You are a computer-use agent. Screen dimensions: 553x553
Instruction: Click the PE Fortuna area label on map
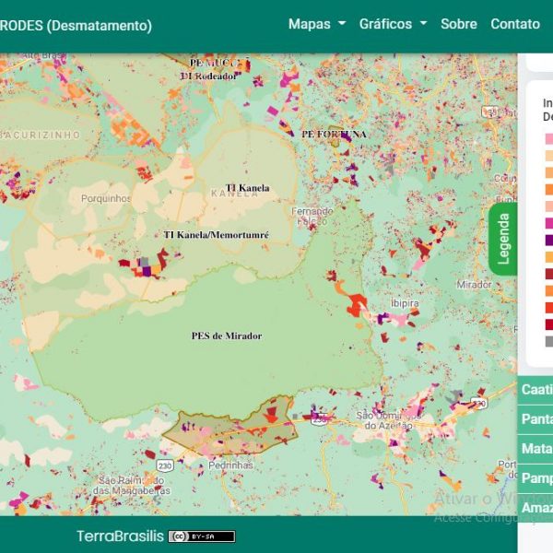point(334,134)
